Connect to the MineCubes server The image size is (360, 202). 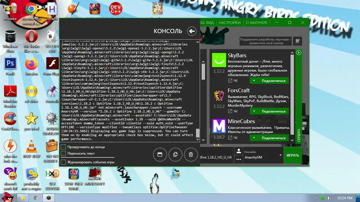tap(273, 138)
